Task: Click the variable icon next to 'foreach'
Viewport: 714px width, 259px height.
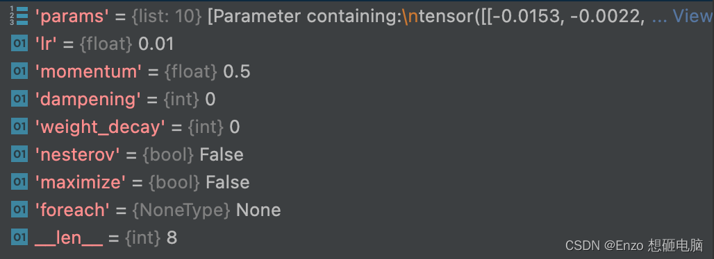Action: point(19,210)
